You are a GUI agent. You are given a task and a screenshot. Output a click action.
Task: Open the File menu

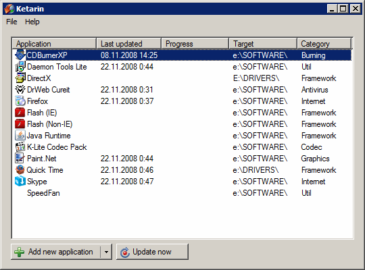click(11, 22)
